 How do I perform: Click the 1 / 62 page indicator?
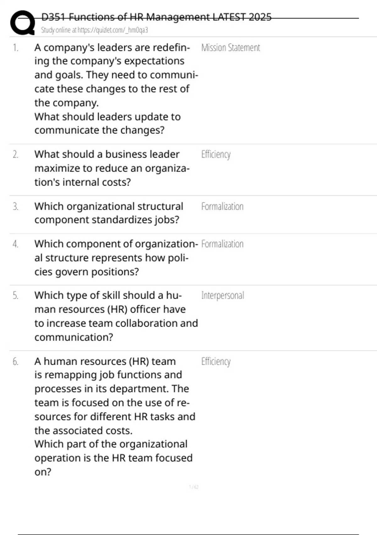pos(194,487)
